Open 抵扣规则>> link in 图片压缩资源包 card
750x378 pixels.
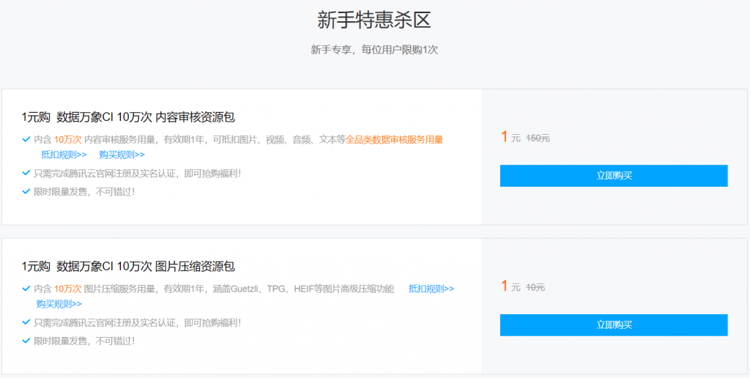pos(431,289)
